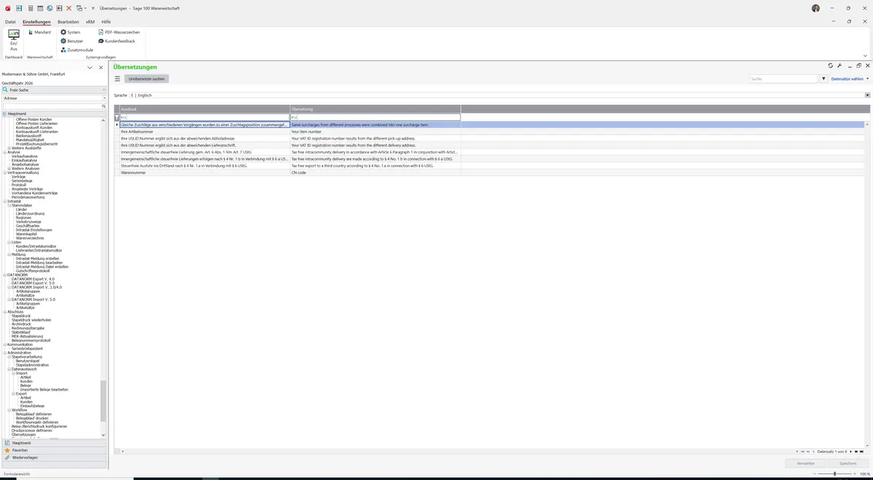Open the xRM tab

point(90,22)
